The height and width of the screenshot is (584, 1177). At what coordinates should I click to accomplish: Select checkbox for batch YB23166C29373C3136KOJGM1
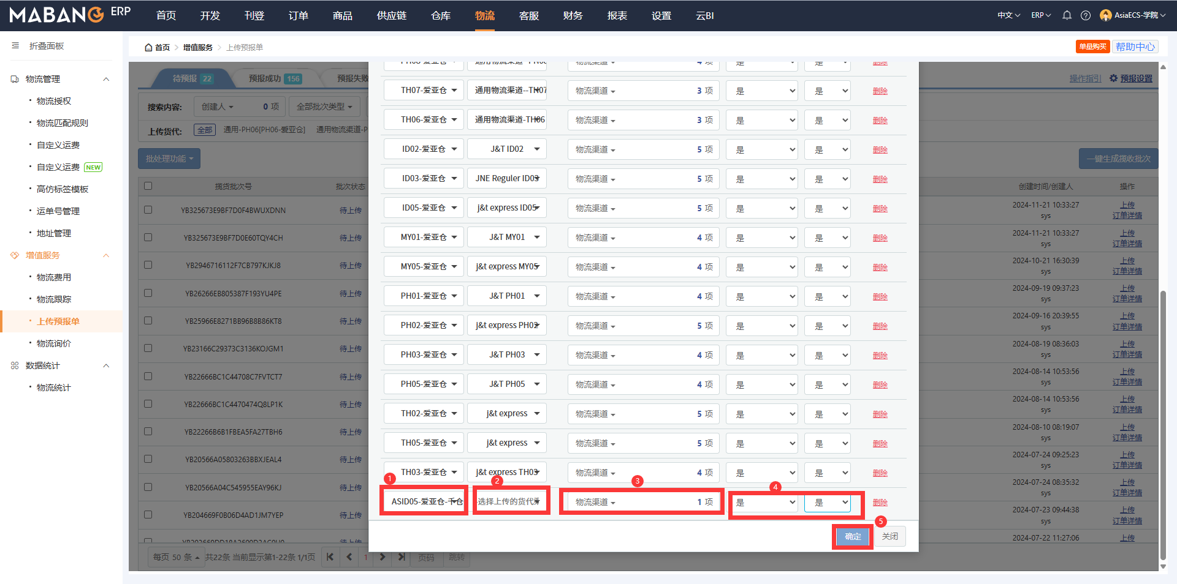coord(148,348)
